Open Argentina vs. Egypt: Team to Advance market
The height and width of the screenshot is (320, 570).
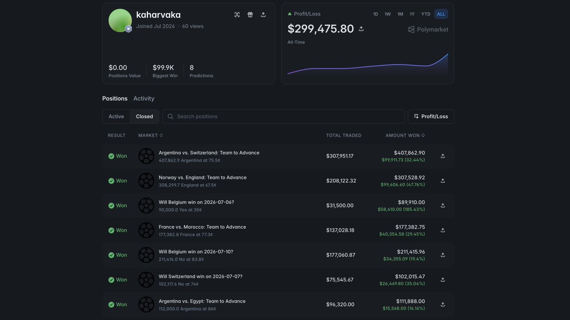click(202, 301)
